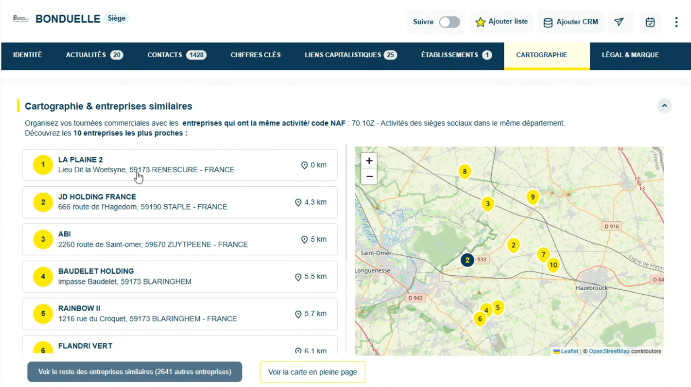Open the LA PLAINE 2 company entry
The height and width of the screenshot is (387, 691).
point(180,165)
